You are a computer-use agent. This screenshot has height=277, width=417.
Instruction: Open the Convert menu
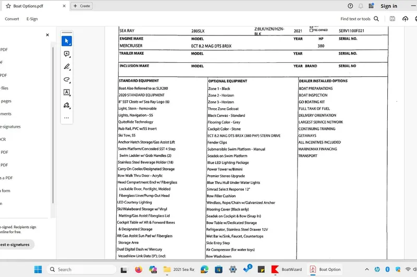pos(12,19)
